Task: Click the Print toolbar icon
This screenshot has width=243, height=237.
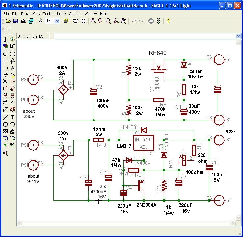Action: [x=23, y=21]
